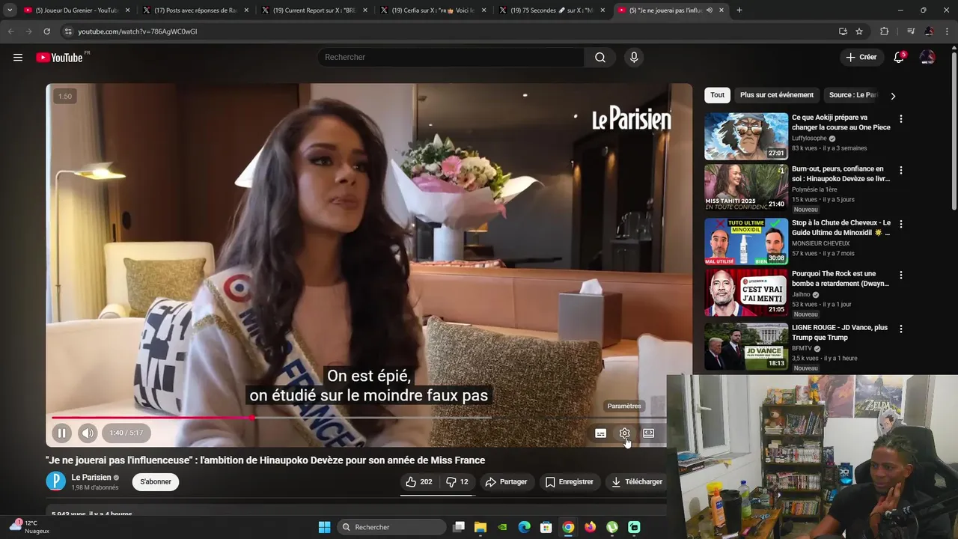Share the video with Partager
Screen dimensions: 958x539
[507, 482]
